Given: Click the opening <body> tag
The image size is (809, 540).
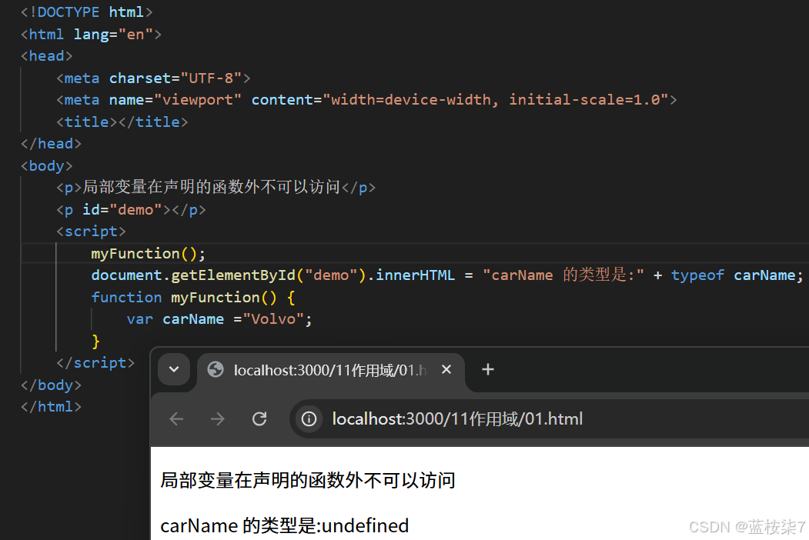Looking at the screenshot, I should pos(46,165).
